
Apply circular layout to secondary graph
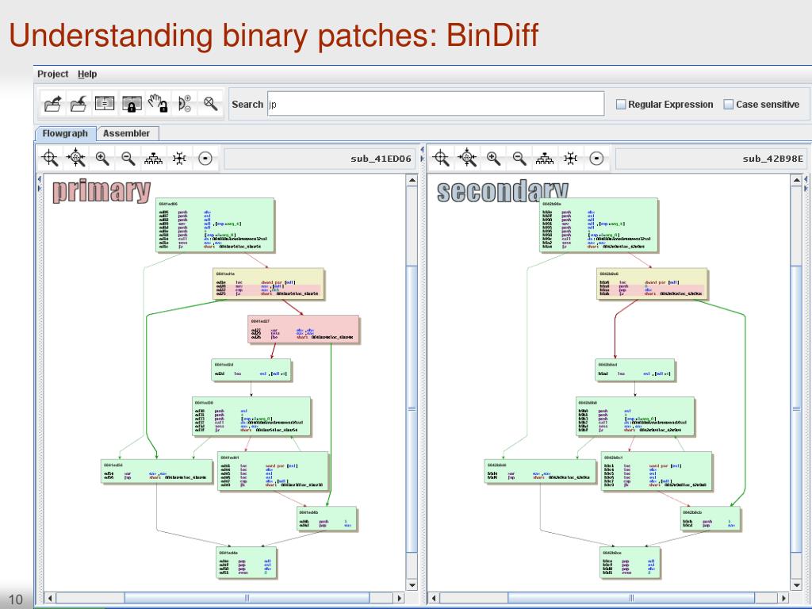tap(596, 158)
